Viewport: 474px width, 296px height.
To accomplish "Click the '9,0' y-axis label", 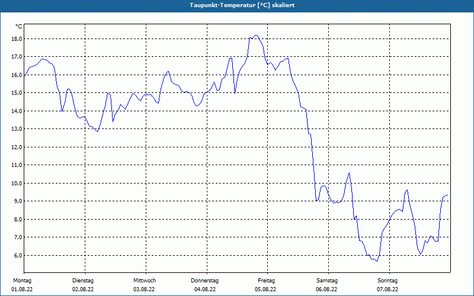I will coord(18,201).
